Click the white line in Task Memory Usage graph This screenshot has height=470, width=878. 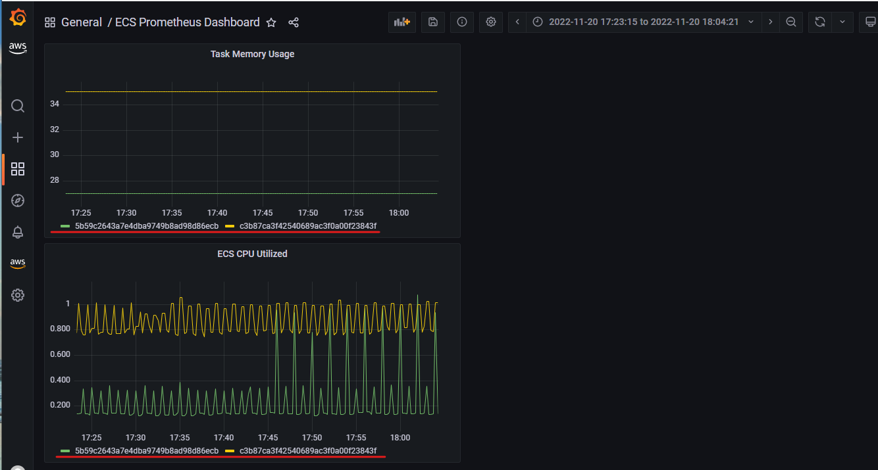tap(251, 91)
